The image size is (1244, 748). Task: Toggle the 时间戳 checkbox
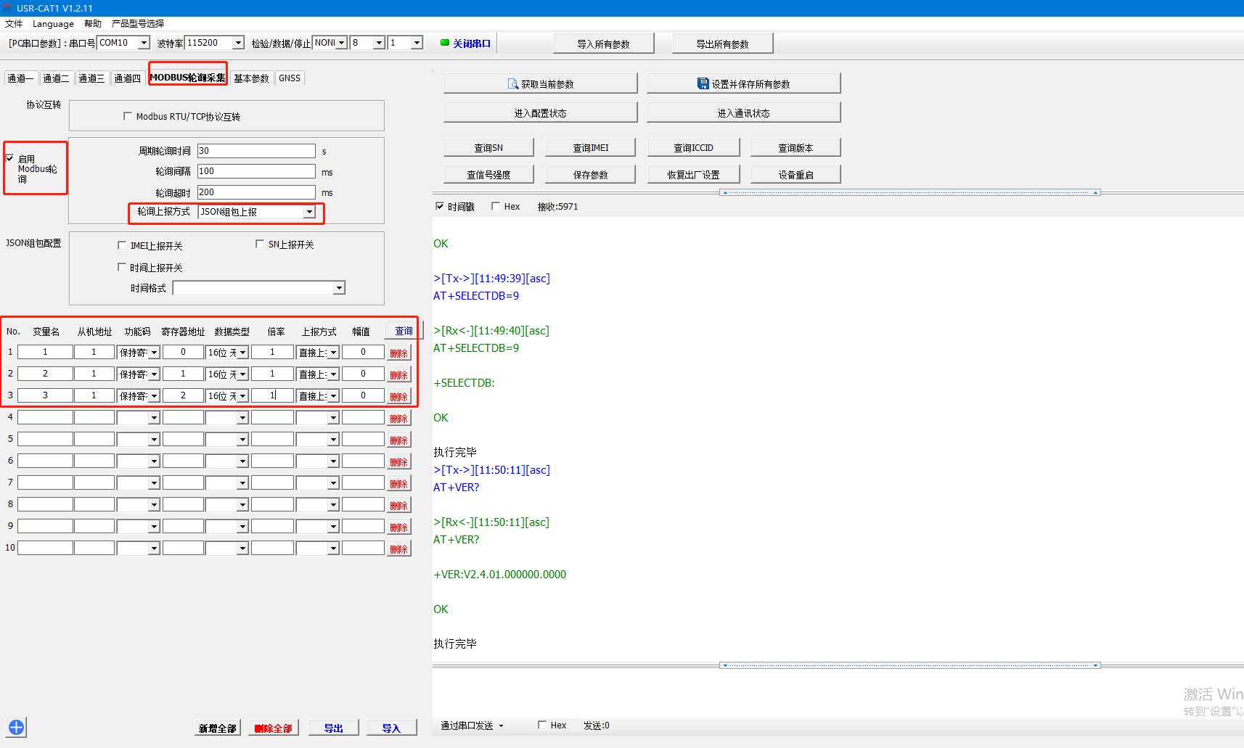click(x=439, y=206)
